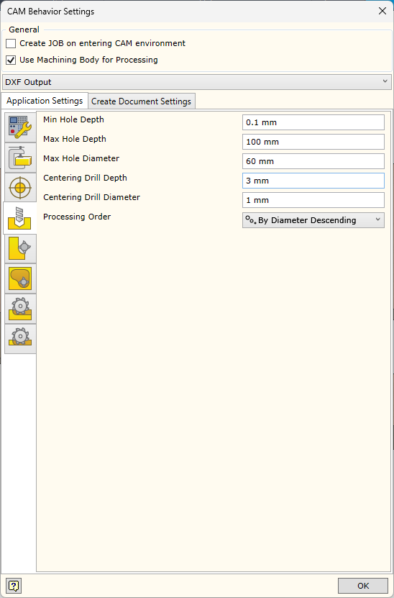Edit the Max Hole Diameter field
Viewport: 394px width, 598px height.
tap(313, 161)
